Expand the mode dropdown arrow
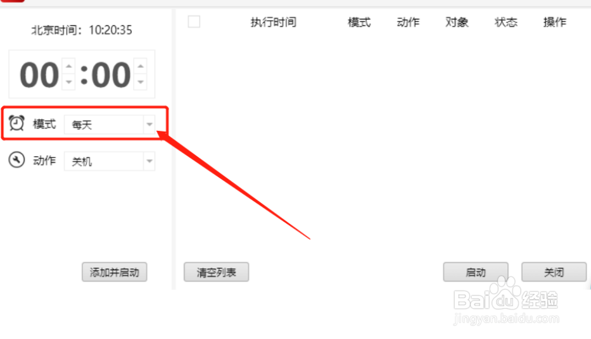This screenshot has width=591, height=339. coord(149,124)
